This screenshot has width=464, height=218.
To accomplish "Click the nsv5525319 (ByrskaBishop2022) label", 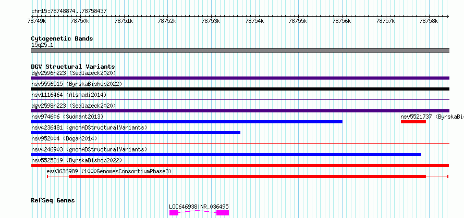I will [77, 160].
